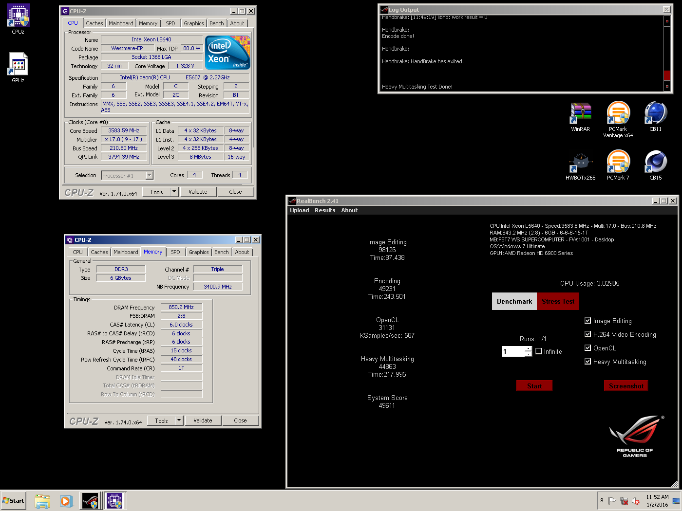Switch to CPU tab in Memory CPU-Z window
682x511 pixels.
[78, 252]
